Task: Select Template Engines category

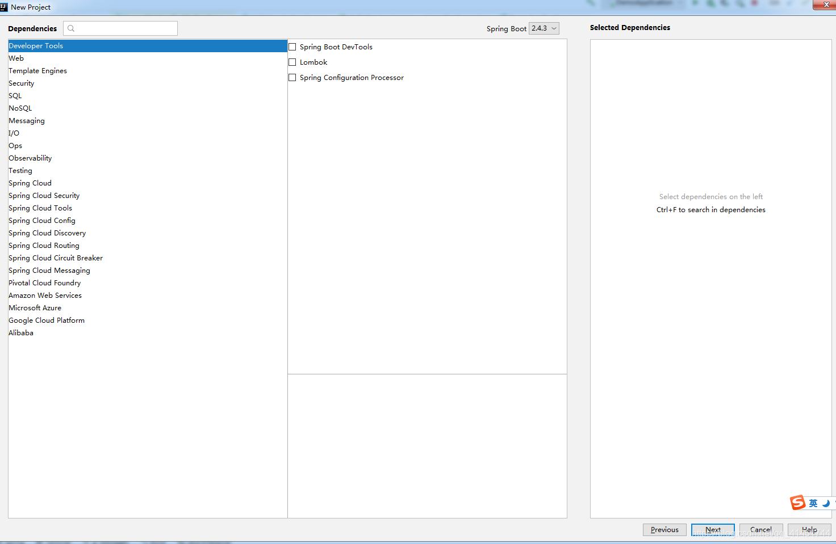Action: tap(148, 71)
